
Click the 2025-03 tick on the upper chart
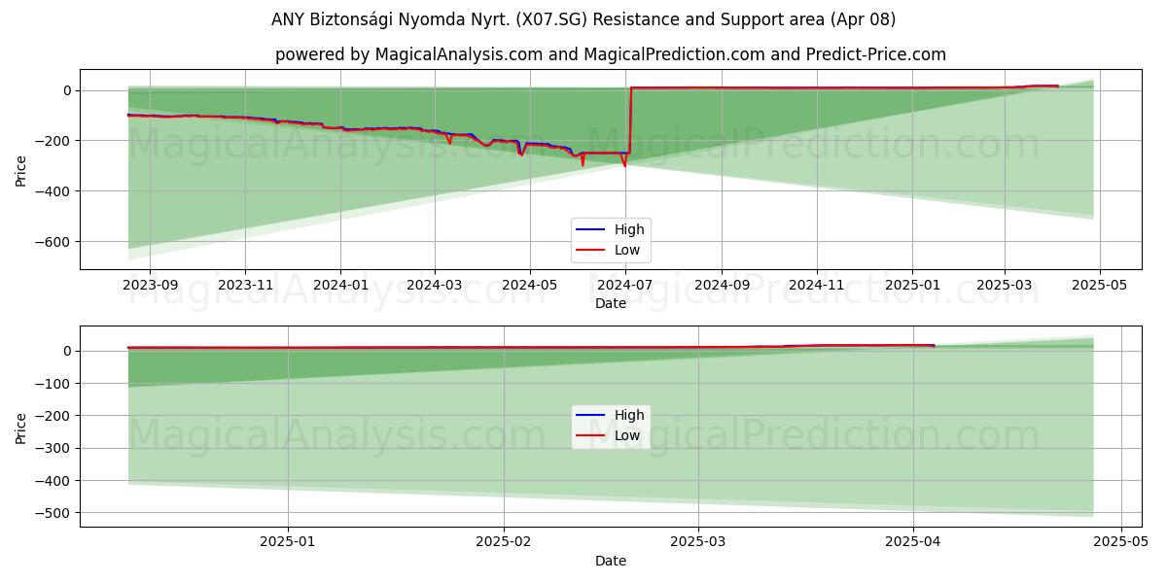coord(1005,287)
